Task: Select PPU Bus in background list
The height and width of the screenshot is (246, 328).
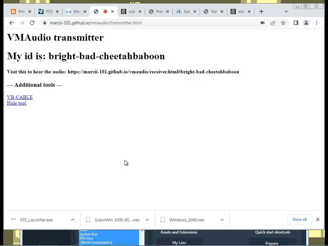Action: pyautogui.click(x=86, y=238)
